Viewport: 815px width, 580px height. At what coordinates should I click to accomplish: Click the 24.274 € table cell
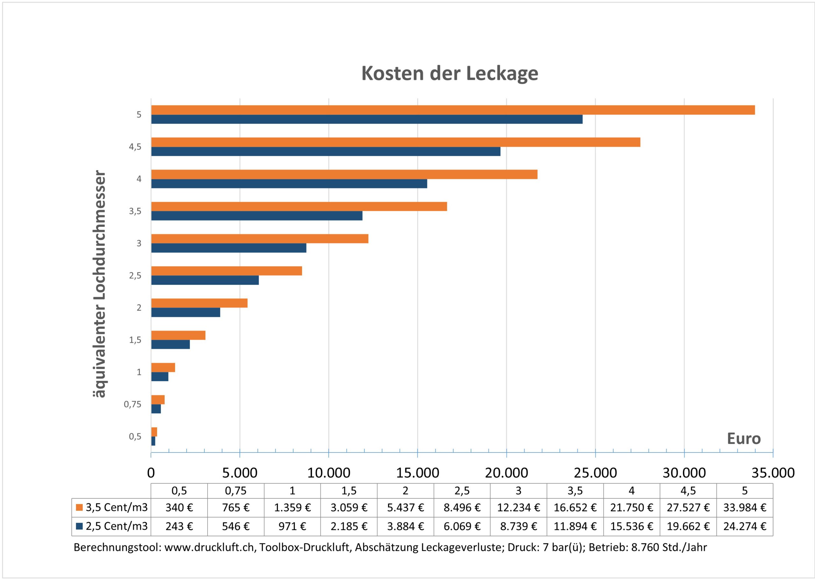745,527
